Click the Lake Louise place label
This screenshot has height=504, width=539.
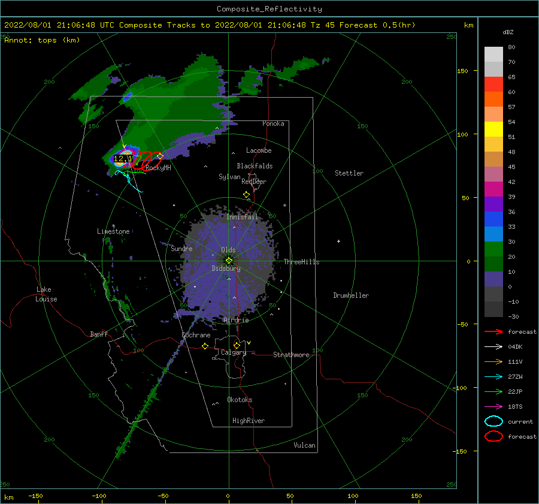coord(46,294)
